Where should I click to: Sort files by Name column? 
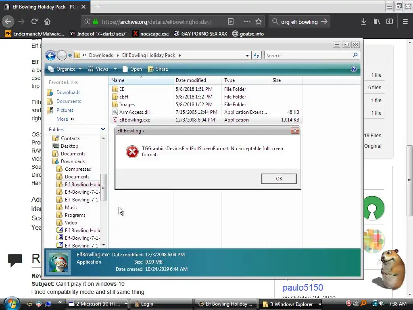(x=141, y=80)
